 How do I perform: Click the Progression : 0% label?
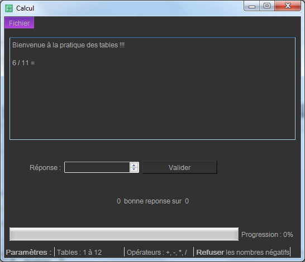point(267,235)
